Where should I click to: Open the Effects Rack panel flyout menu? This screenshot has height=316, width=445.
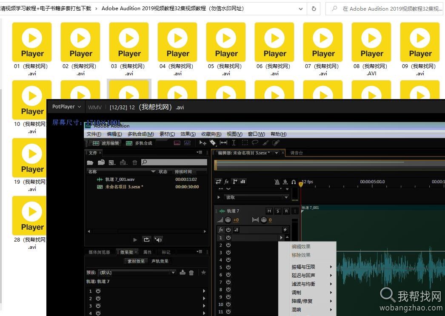coord(199,252)
